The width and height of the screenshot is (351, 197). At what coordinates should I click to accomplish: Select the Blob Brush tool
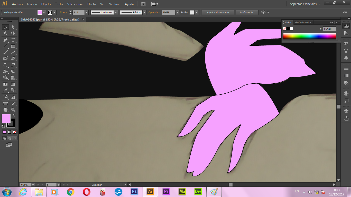click(5, 59)
